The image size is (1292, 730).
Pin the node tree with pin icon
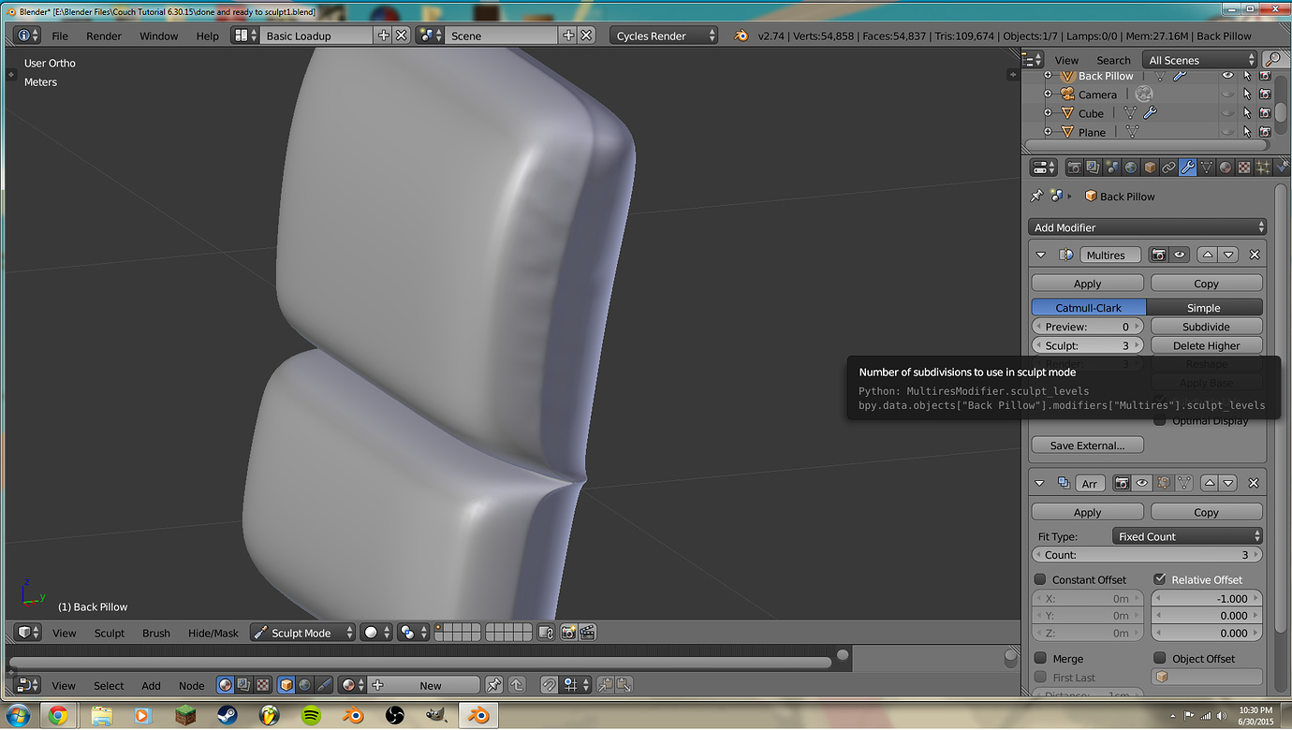493,685
